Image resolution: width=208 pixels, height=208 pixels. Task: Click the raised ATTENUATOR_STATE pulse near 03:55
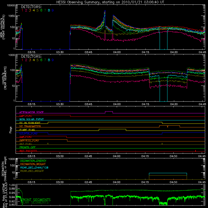[109, 112]
